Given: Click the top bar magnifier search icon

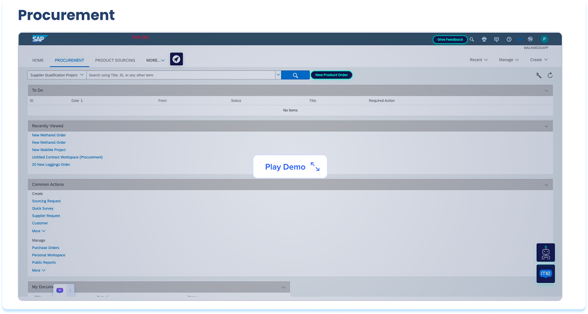Looking at the screenshot, I should [472, 39].
